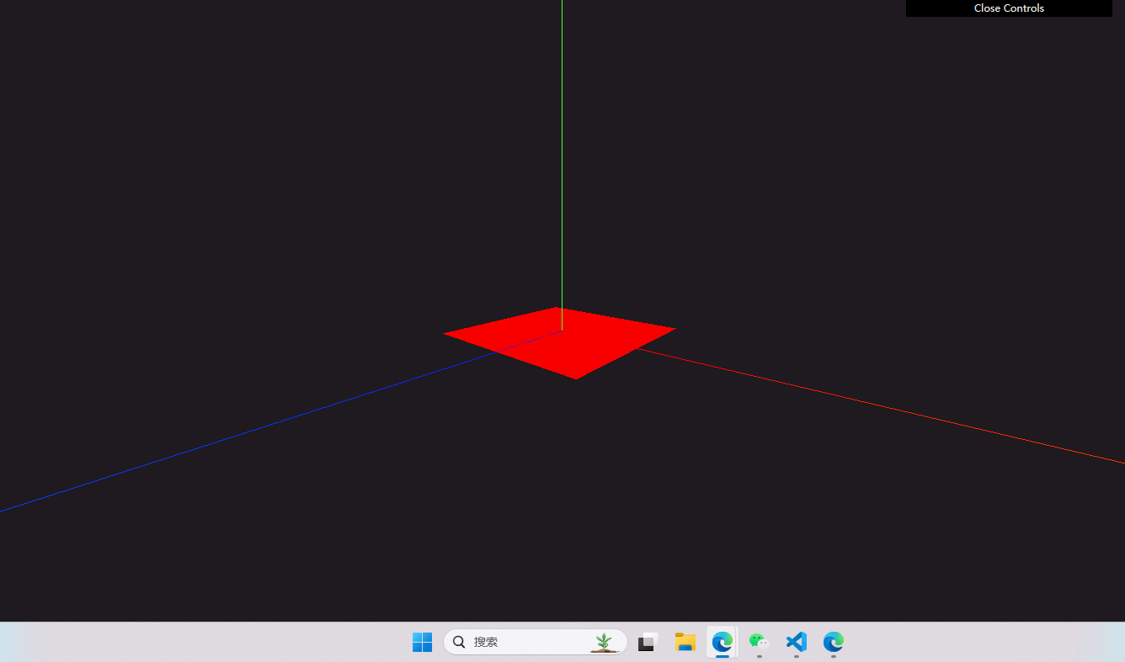1125x662 pixels.
Task: Open WeChat from the taskbar
Action: click(759, 642)
